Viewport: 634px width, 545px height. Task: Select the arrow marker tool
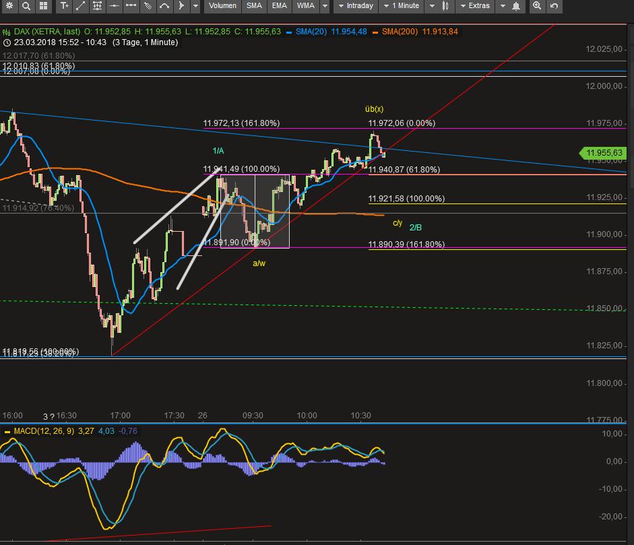pyautogui.click(x=181, y=5)
